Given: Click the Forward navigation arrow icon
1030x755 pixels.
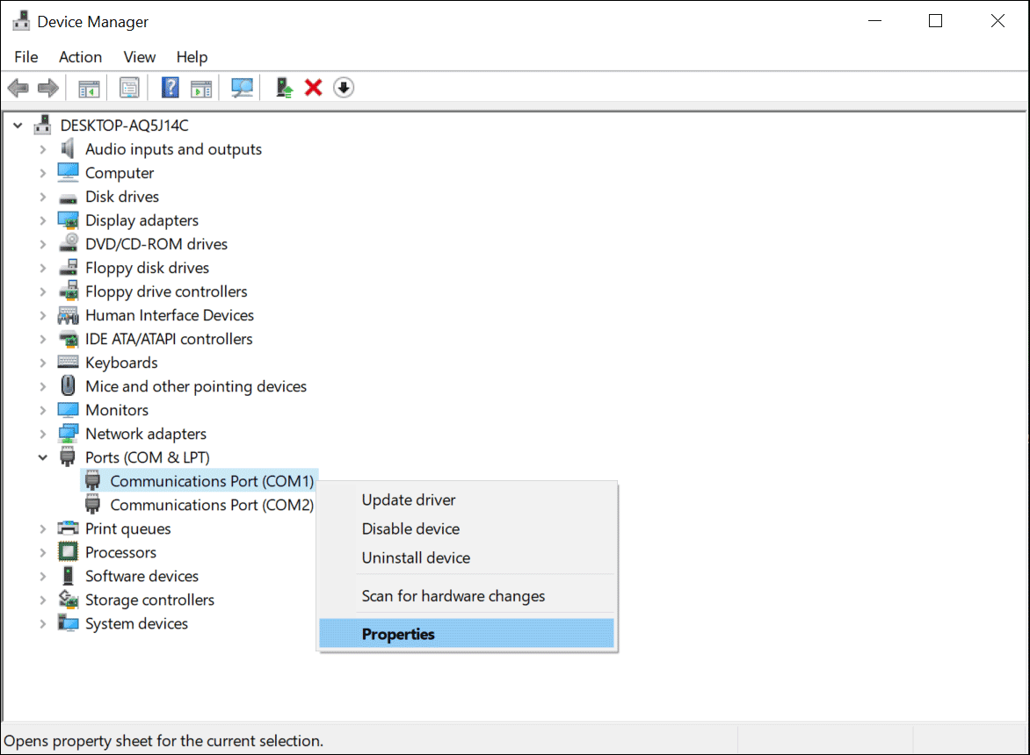Looking at the screenshot, I should 48,87.
